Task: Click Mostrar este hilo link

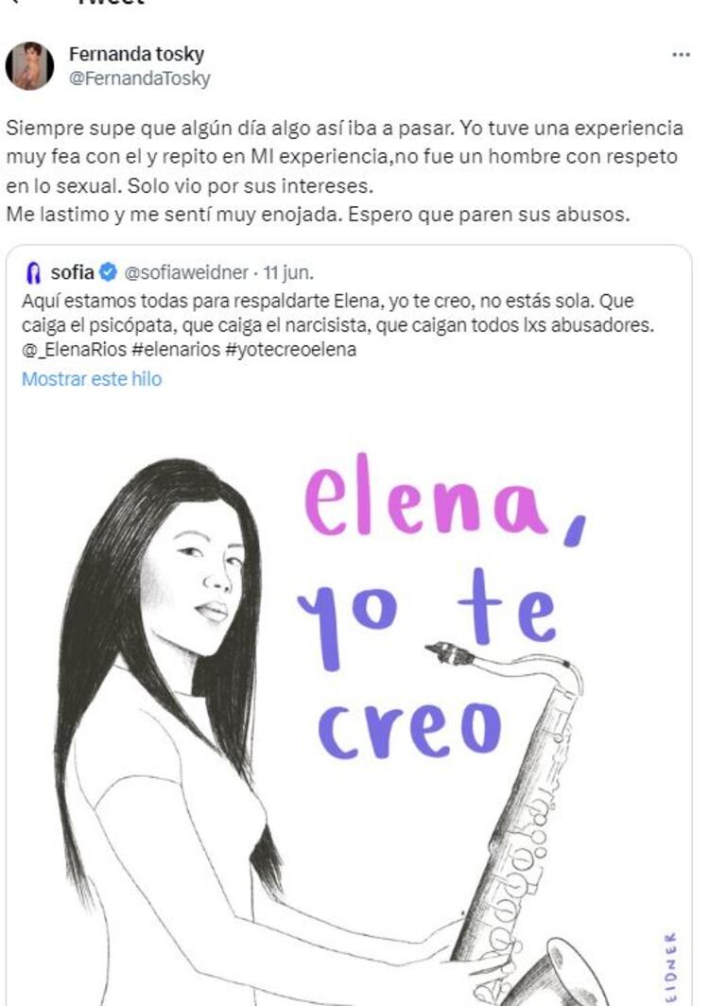Action: click(x=92, y=379)
